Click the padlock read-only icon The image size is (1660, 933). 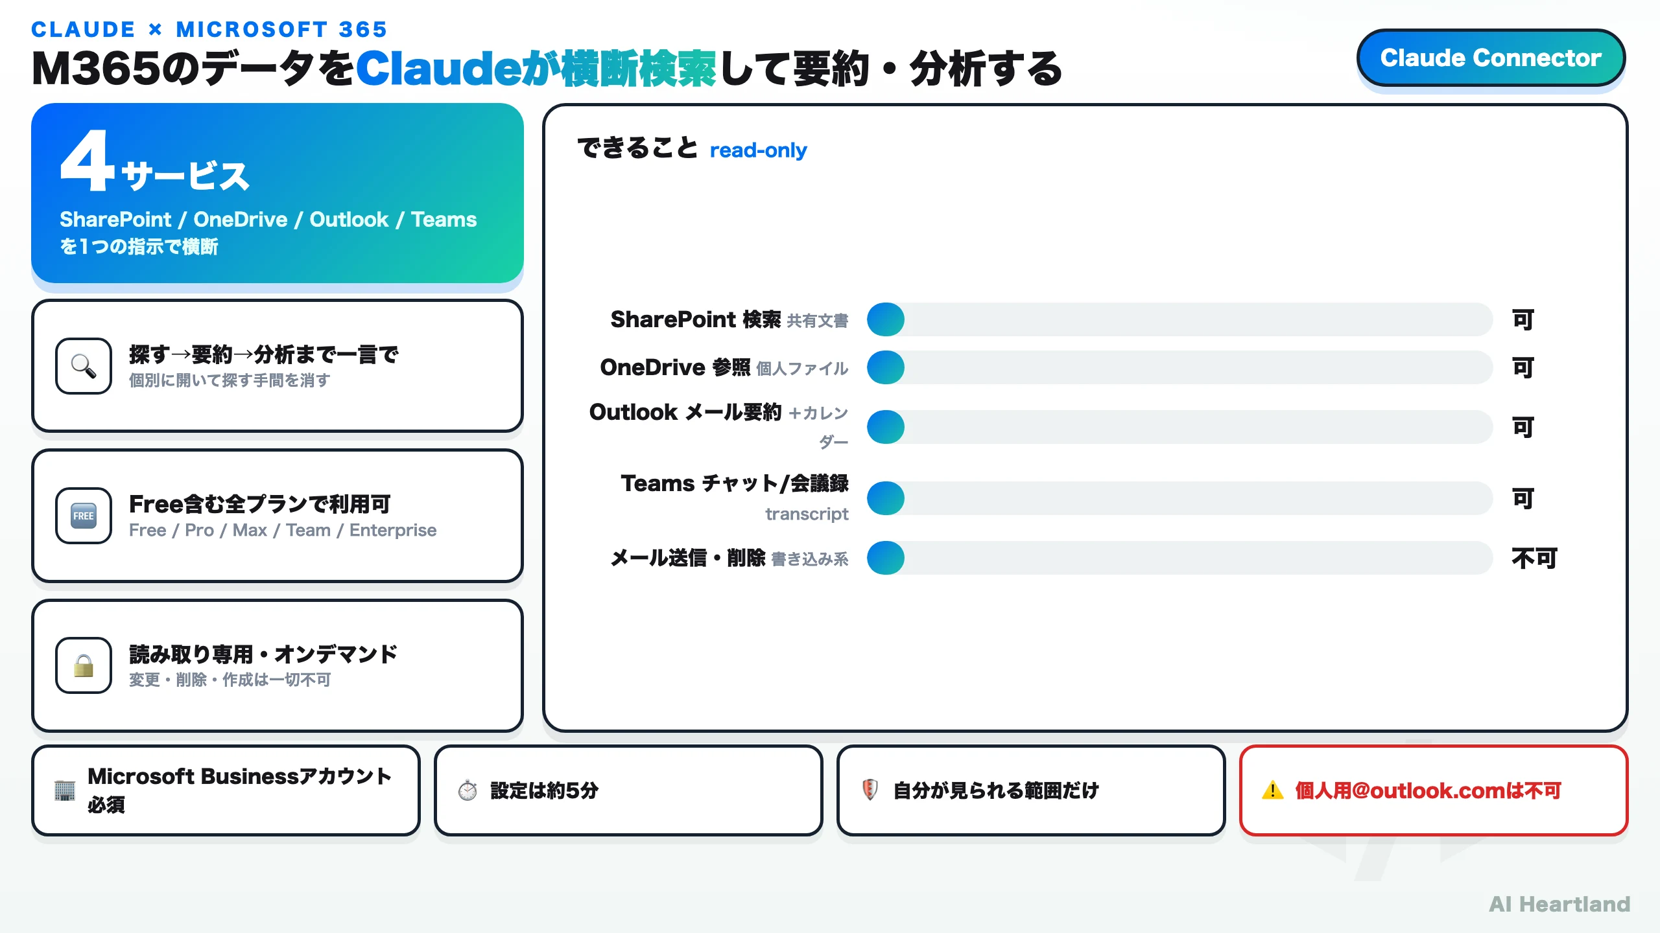click(84, 665)
